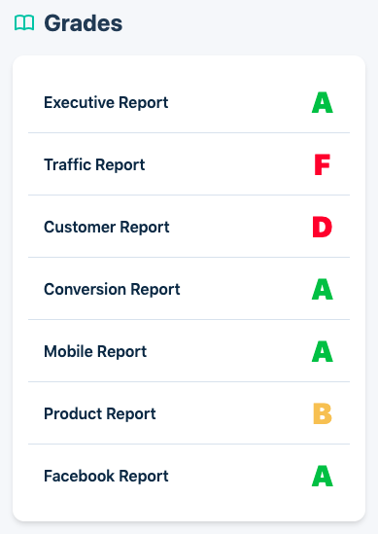The width and height of the screenshot is (378, 534).
Task: Click the yellow B grade for Product Report
Action: [x=323, y=413]
